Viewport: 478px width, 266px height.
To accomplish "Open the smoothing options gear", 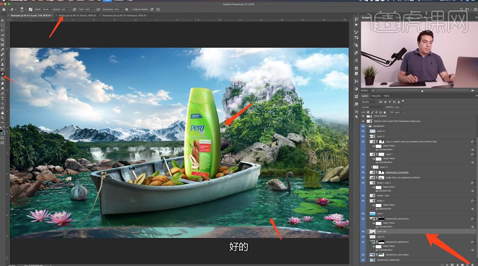I will pyautogui.click(x=127, y=10).
